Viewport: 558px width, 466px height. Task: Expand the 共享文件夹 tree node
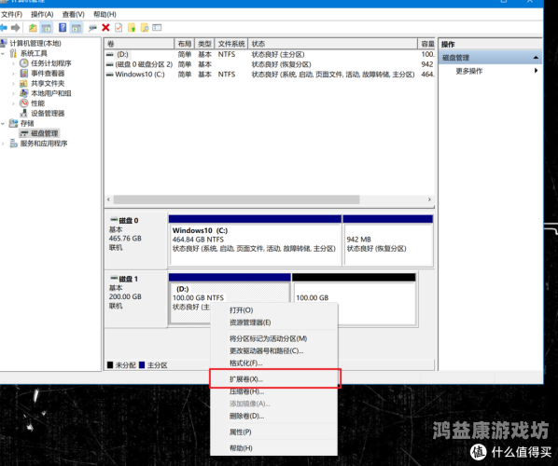(13, 83)
